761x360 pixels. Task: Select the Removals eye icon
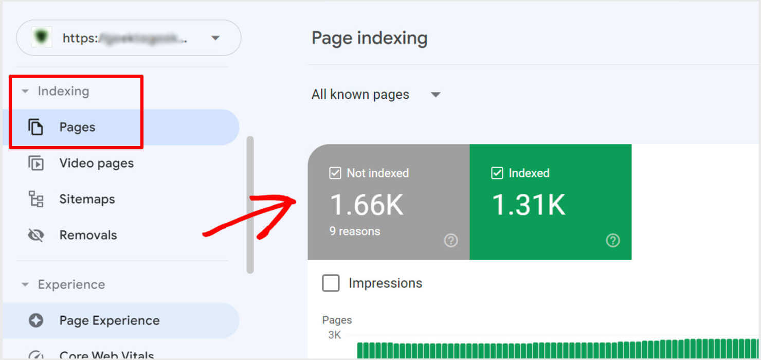[35, 235]
